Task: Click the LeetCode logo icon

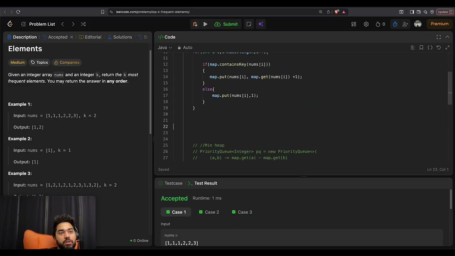Action: pos(10,24)
